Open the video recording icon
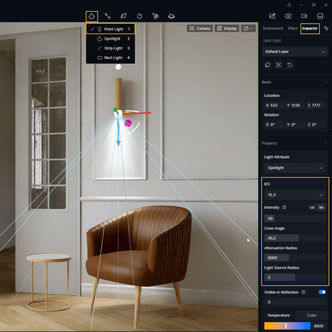 coord(304,16)
